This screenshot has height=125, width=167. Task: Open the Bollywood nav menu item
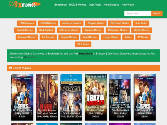(60, 5)
